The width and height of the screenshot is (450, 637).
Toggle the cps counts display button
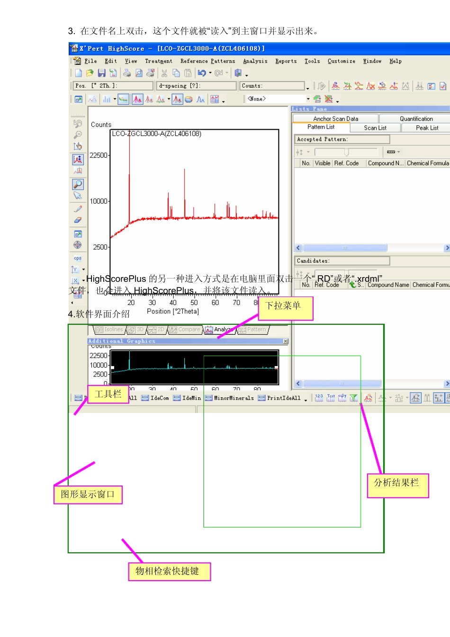[78, 258]
